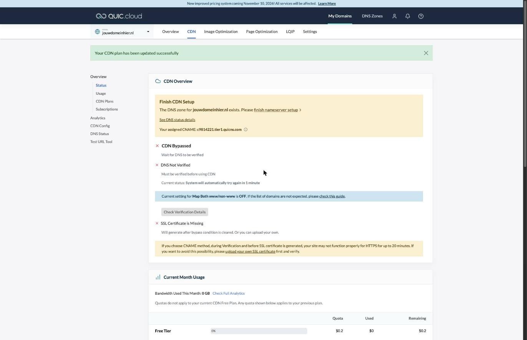This screenshot has height=340, width=527.
Task: Switch to the Image Optimization tab
Action: [x=221, y=31]
